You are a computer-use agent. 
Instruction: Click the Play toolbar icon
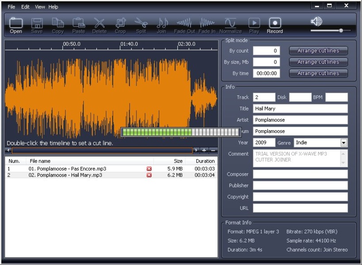pos(254,23)
